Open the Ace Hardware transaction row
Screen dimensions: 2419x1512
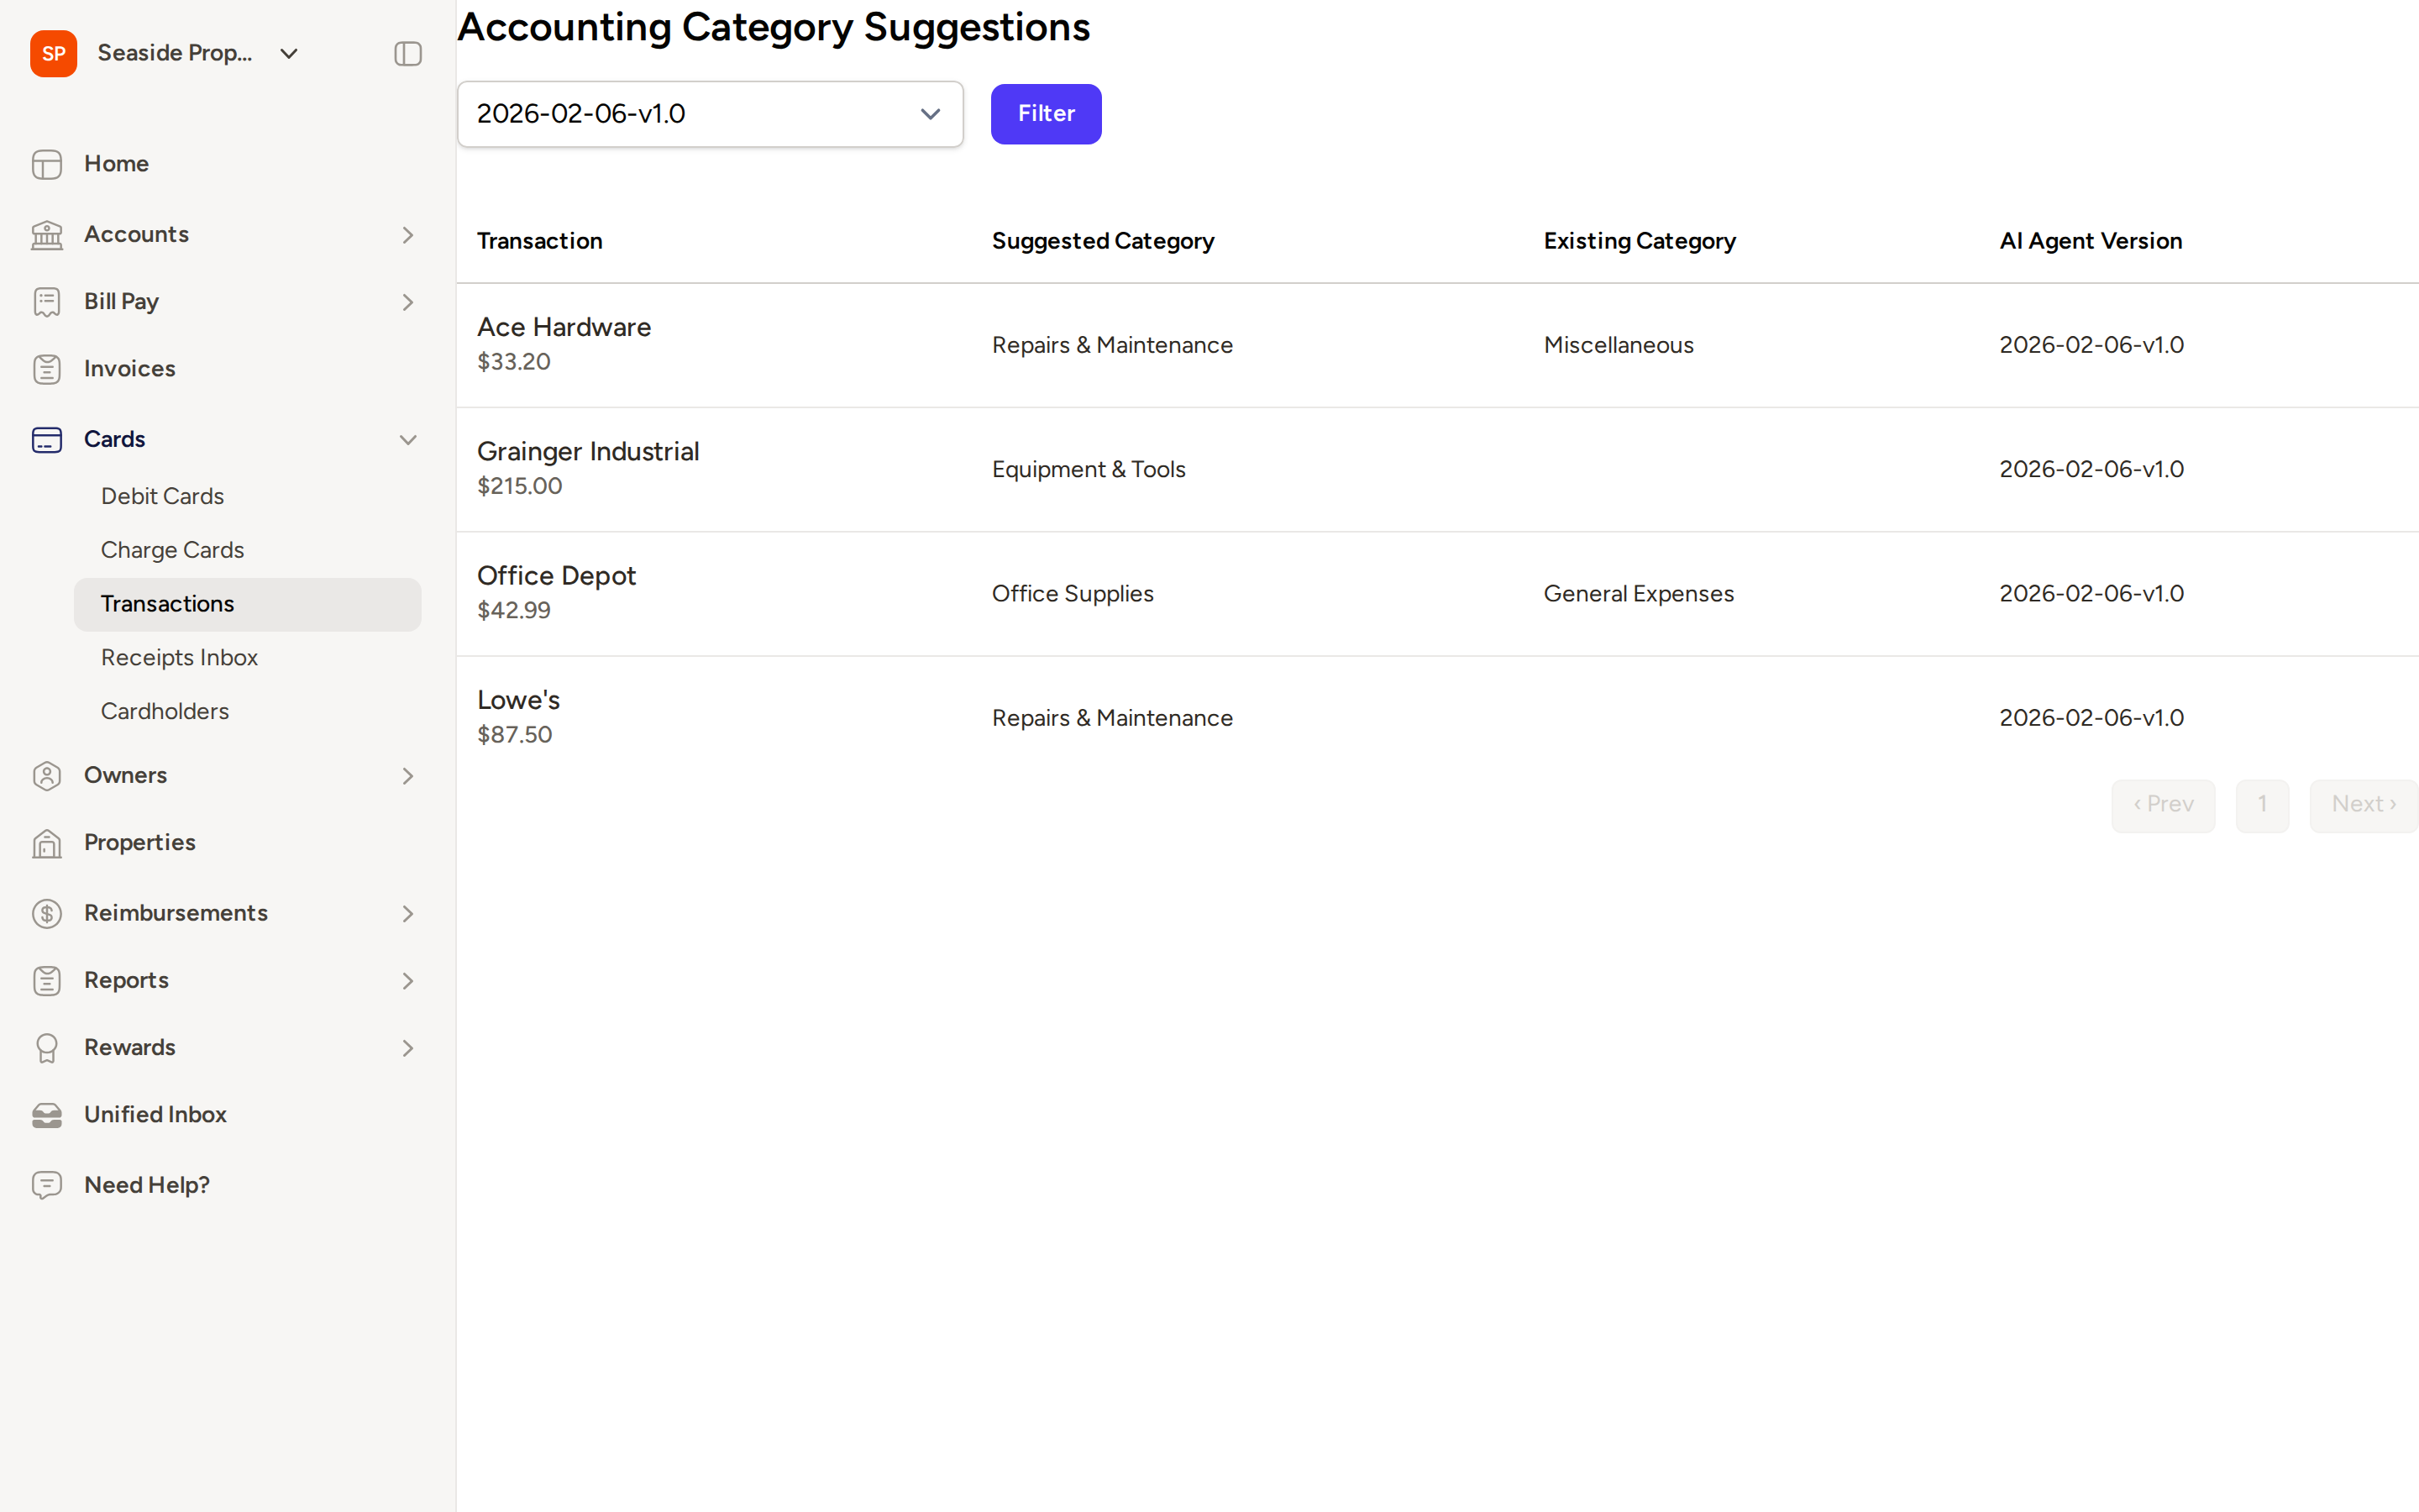pos(1437,345)
